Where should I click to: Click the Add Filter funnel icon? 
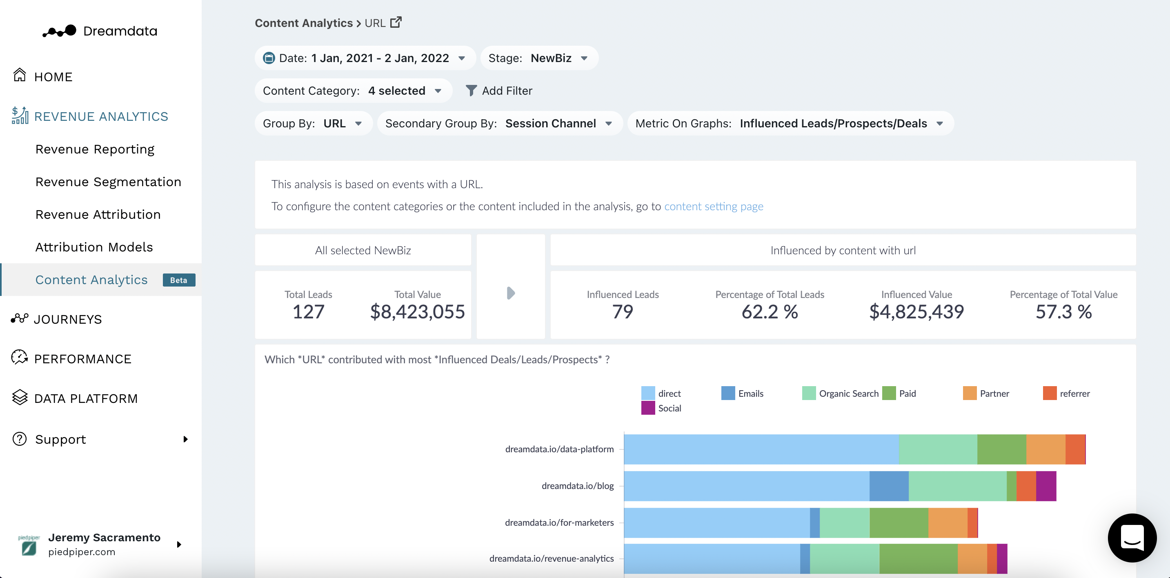[471, 91]
